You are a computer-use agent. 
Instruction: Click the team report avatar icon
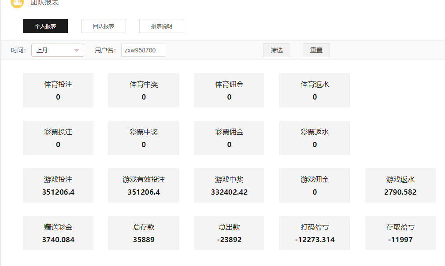click(x=17, y=3)
